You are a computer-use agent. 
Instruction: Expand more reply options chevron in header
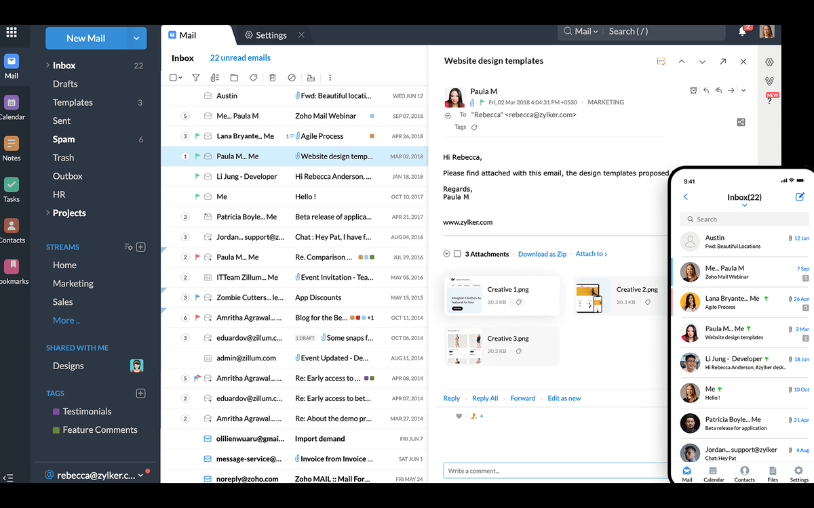743,90
